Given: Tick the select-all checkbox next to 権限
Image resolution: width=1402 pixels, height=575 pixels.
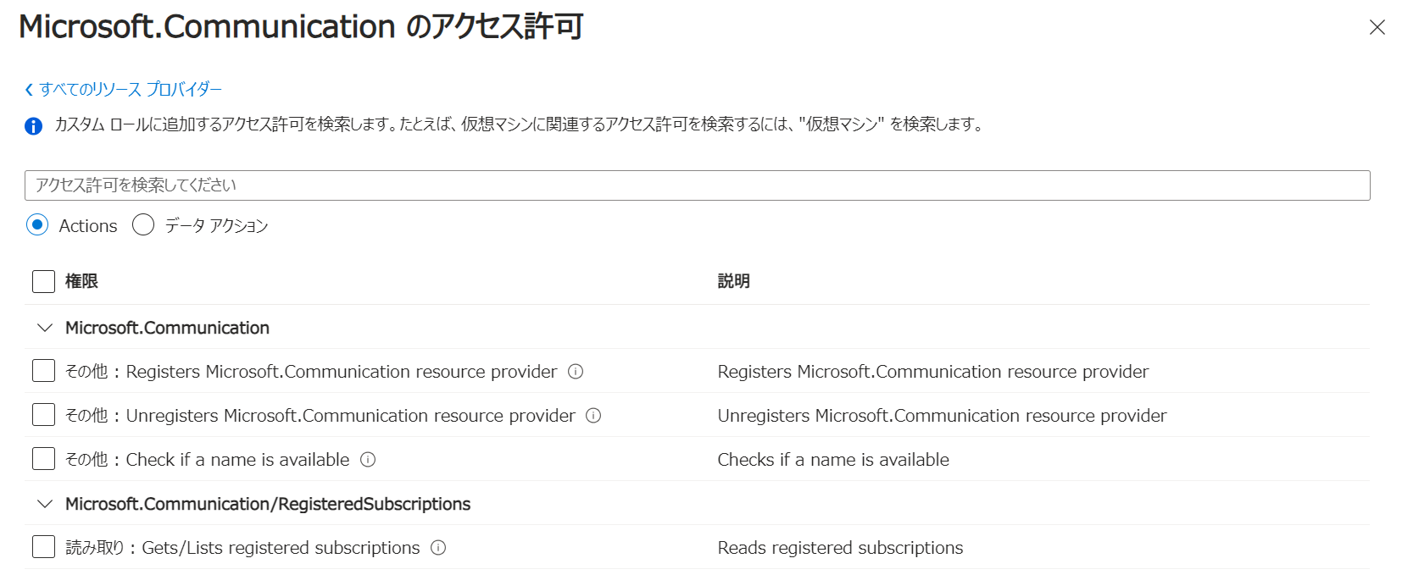Looking at the screenshot, I should pyautogui.click(x=43, y=281).
